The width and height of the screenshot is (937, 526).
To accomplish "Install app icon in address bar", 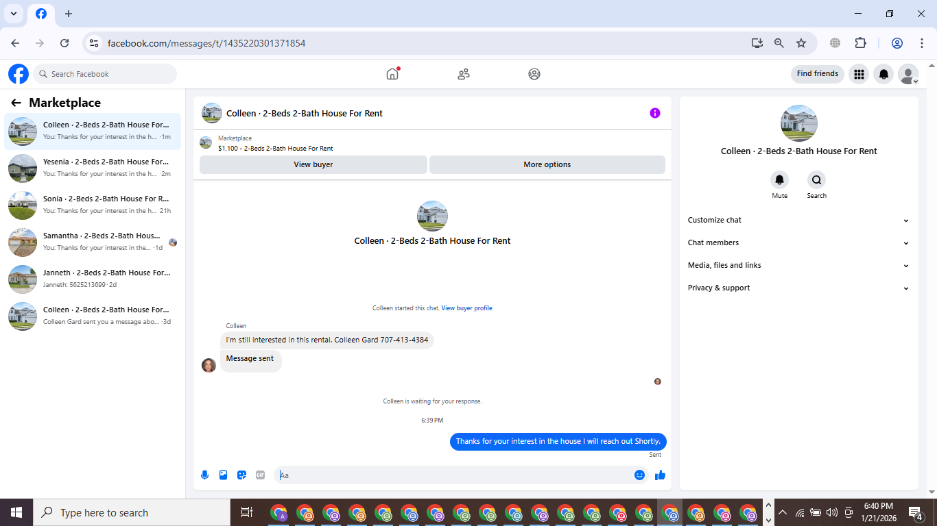I will (x=757, y=43).
